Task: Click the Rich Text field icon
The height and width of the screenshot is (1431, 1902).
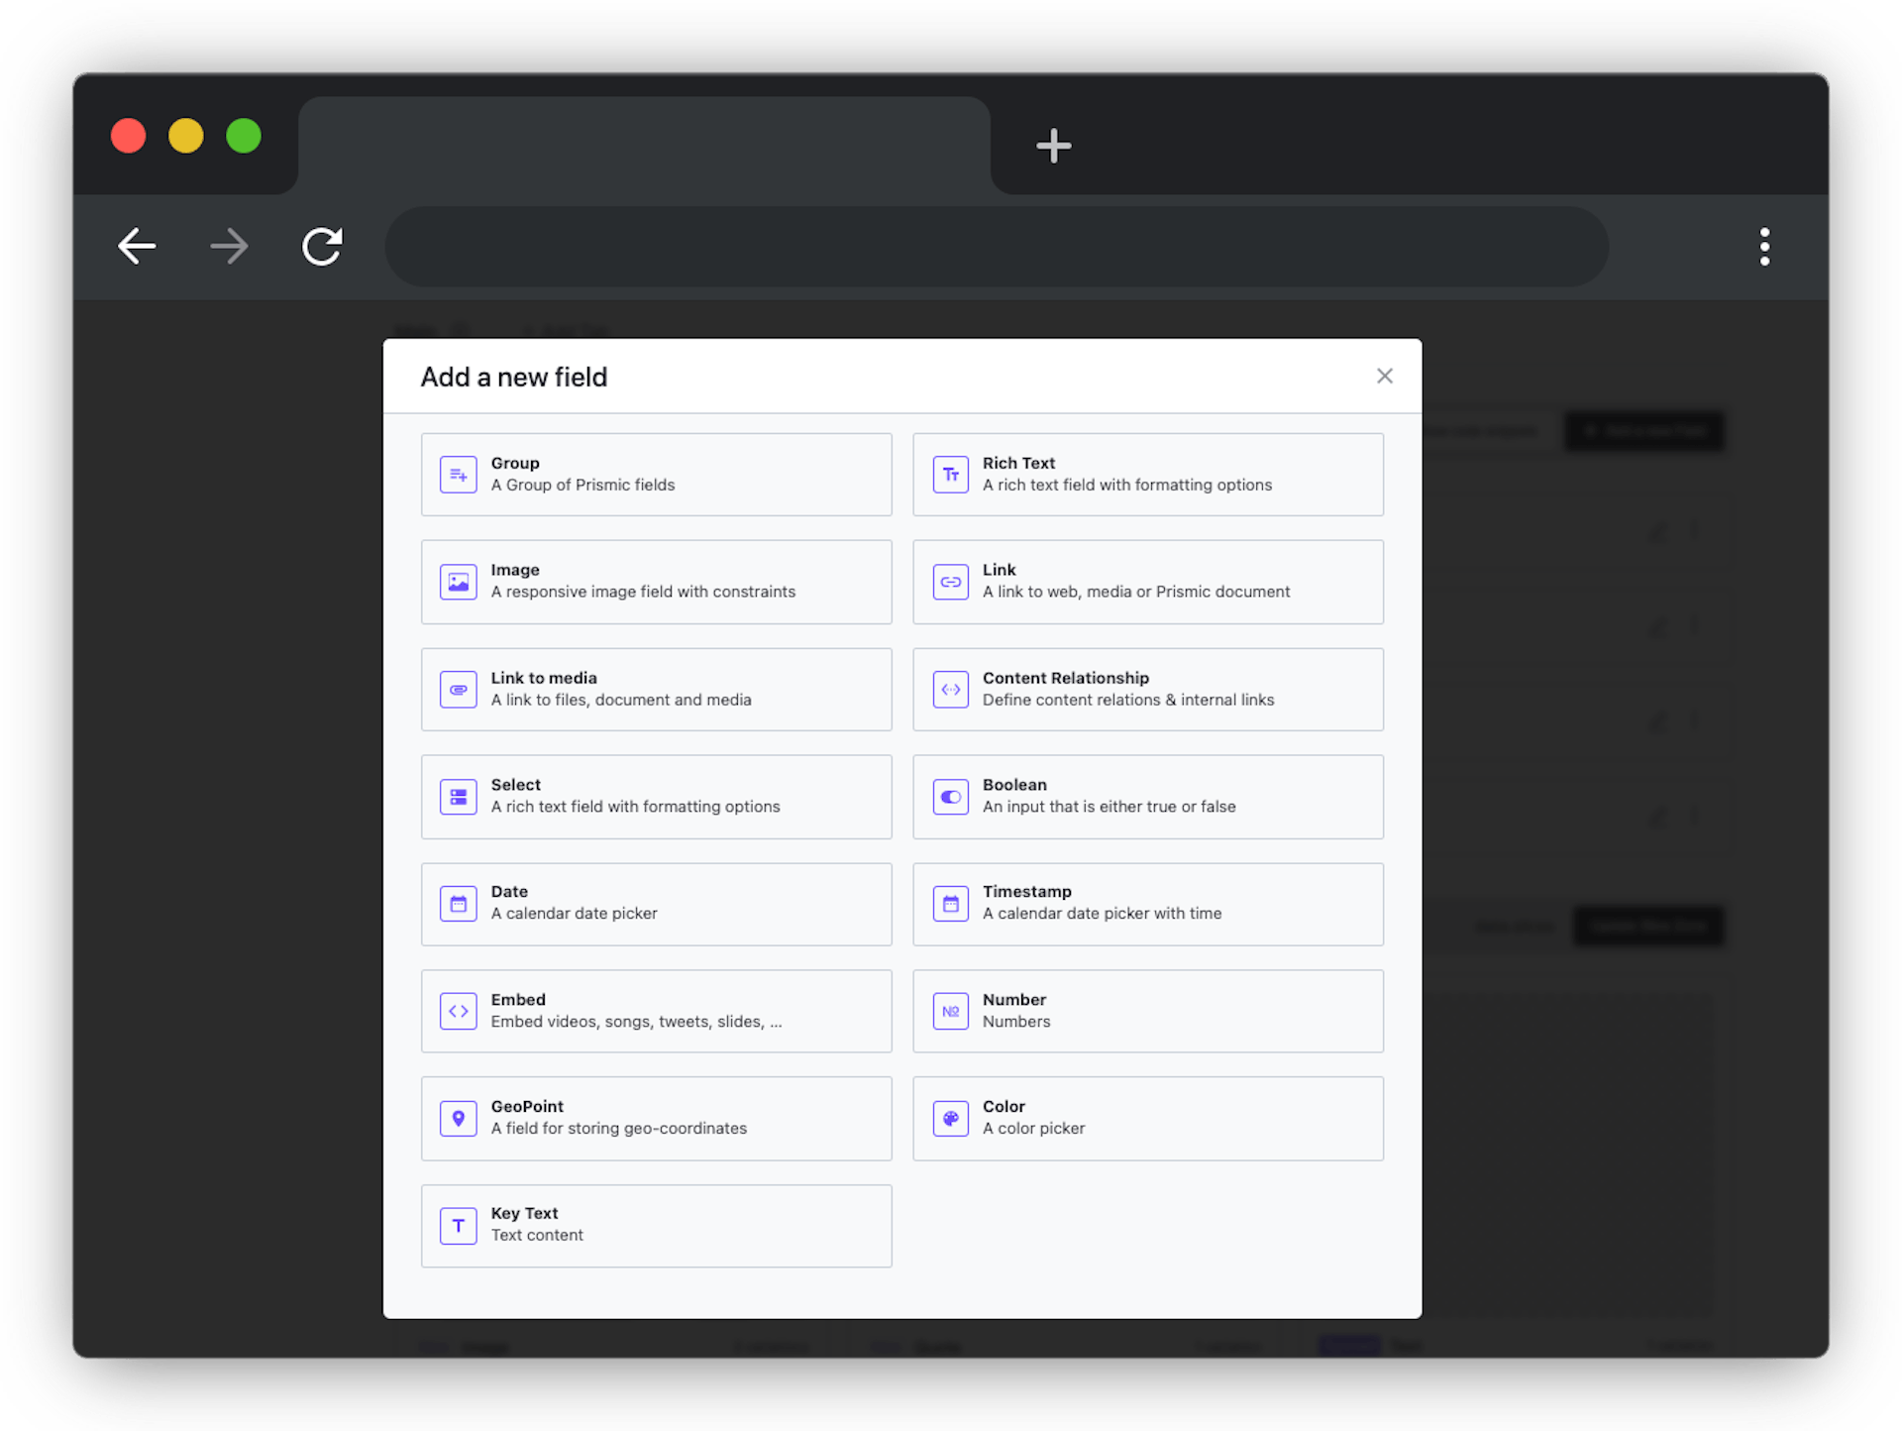Action: point(950,475)
